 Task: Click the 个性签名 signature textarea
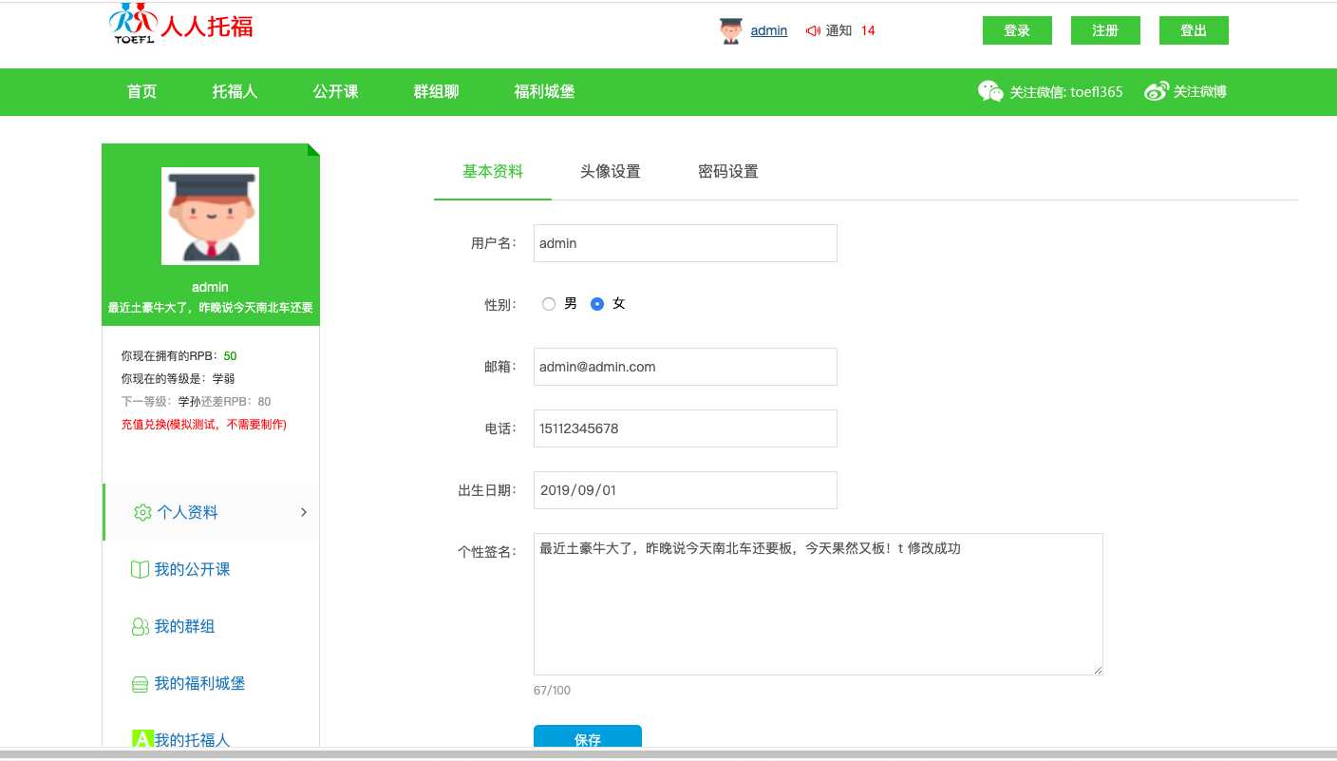click(x=819, y=604)
